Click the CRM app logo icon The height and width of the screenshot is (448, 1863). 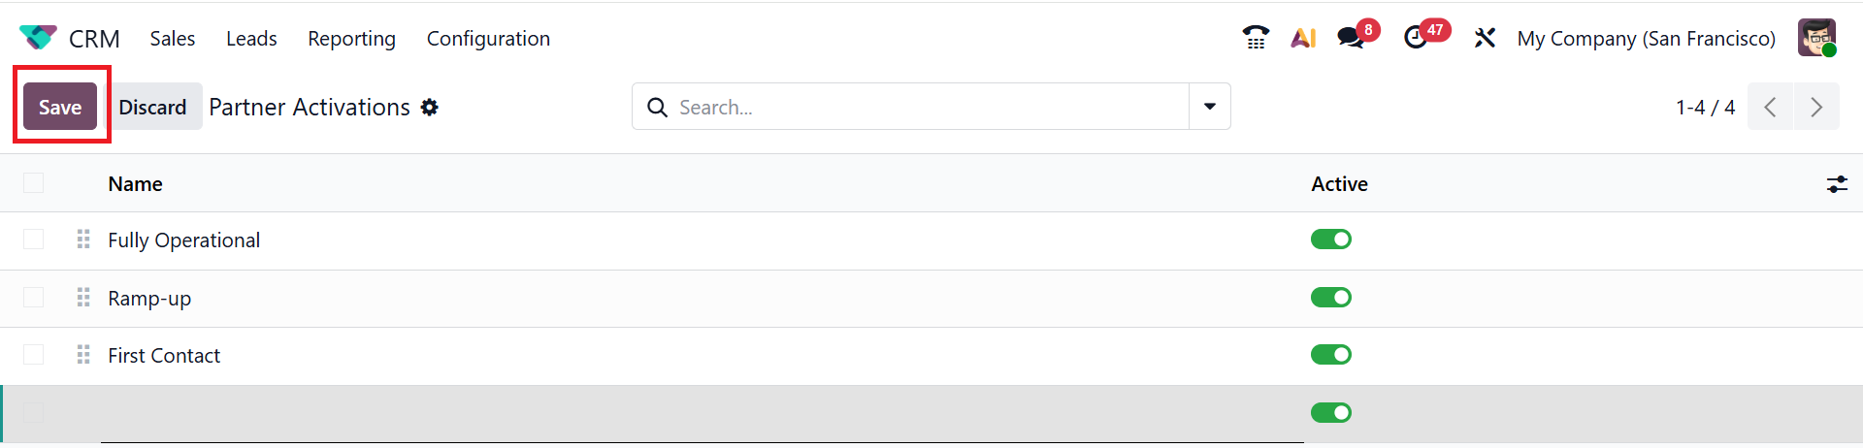[x=38, y=38]
